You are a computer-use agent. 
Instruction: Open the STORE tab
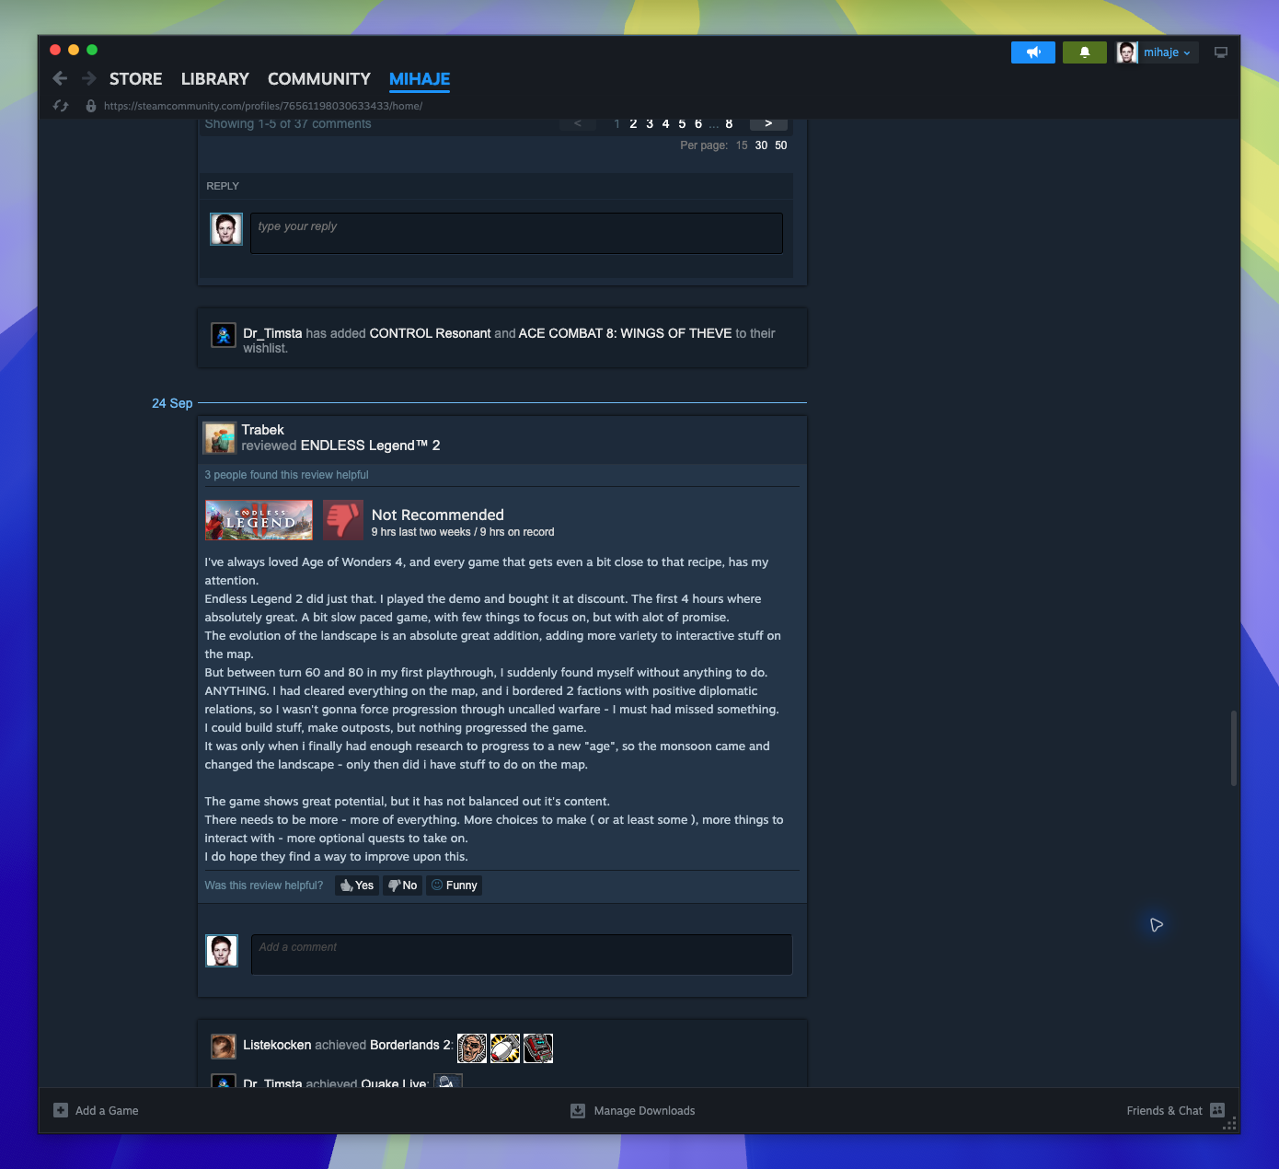tap(136, 79)
